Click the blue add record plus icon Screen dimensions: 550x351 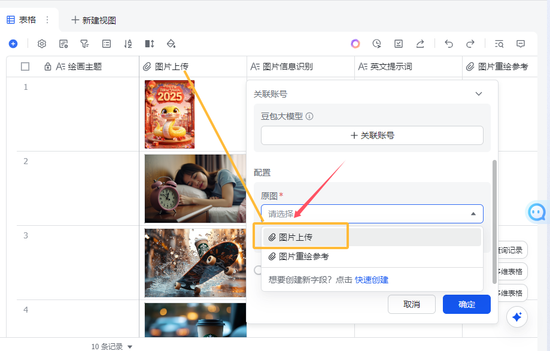click(13, 44)
